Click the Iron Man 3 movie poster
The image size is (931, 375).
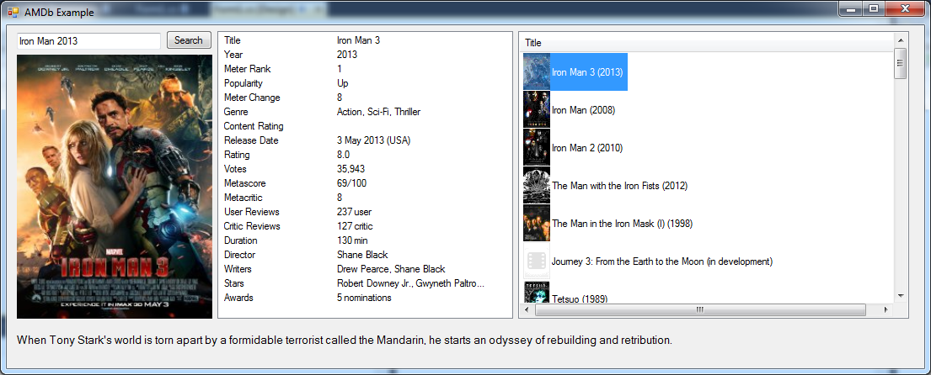tap(115, 187)
